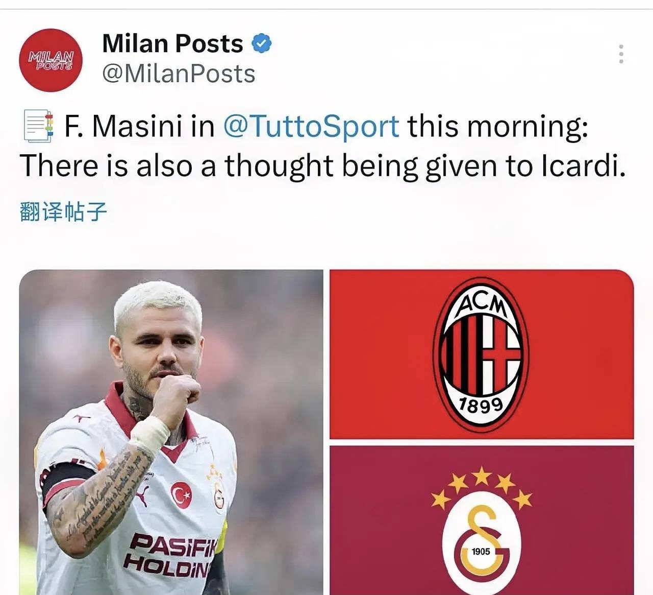Click the gold stars above Galatasaray crest
The image size is (653, 595).
(482, 488)
